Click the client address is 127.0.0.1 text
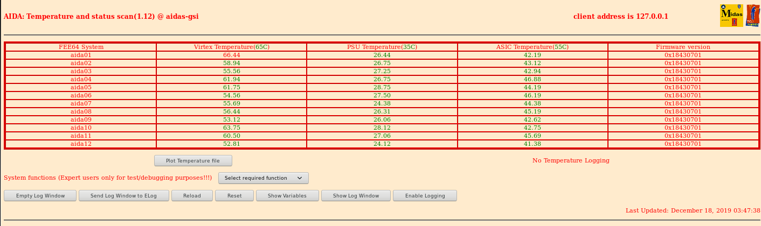 [x=621, y=17]
